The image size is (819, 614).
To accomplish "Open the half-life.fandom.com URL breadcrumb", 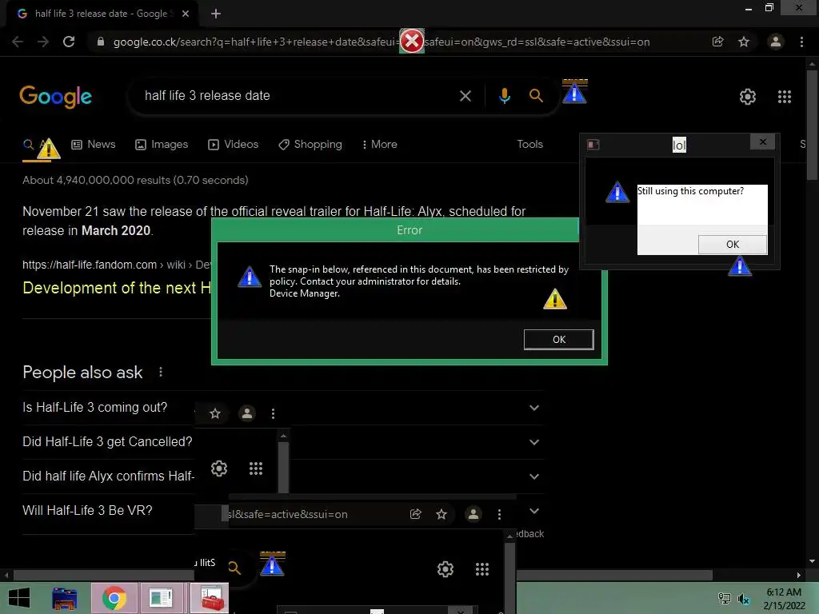I will 117,265.
